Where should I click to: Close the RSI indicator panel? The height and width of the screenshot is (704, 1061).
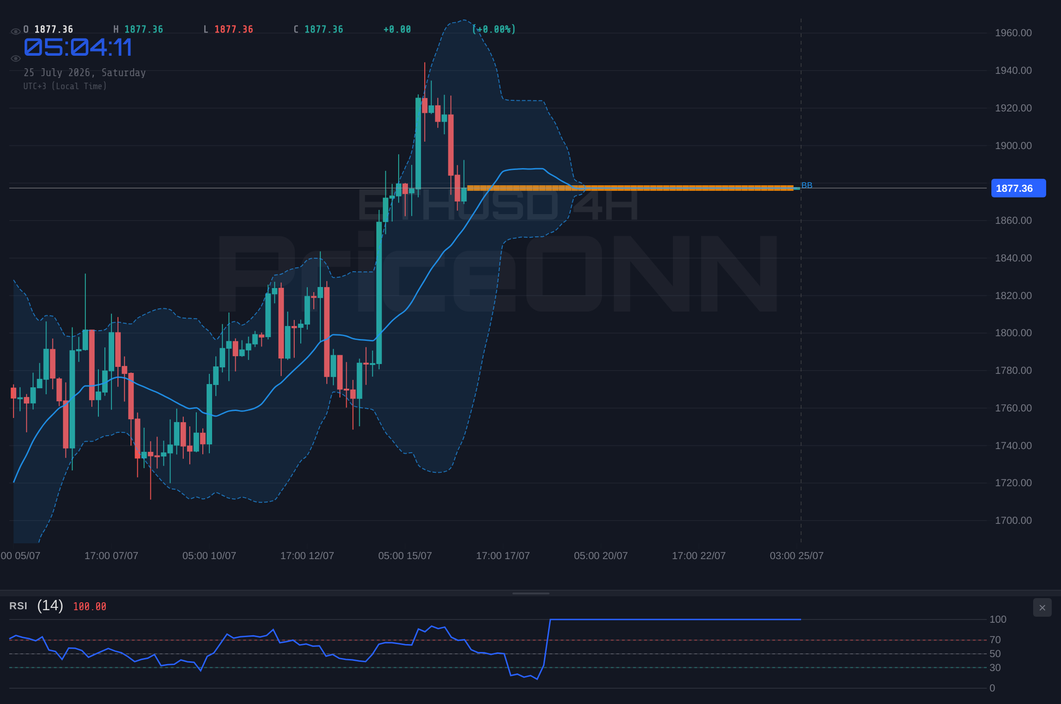pyautogui.click(x=1042, y=607)
